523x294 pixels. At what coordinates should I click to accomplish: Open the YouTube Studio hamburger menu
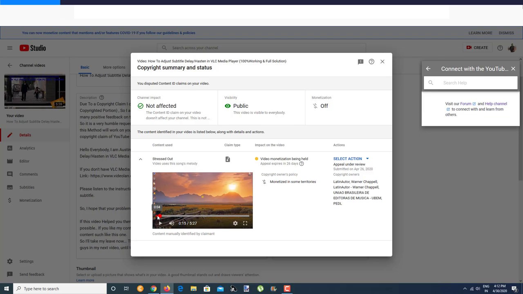click(9, 48)
